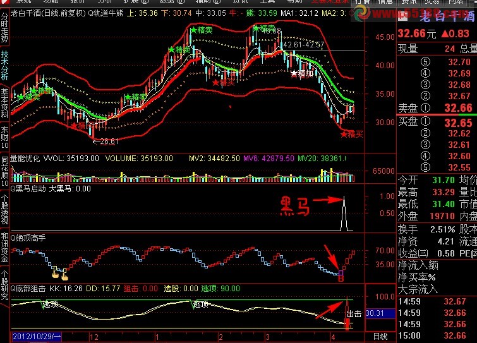Click the right hand icon in Q绝顶高手 panel

coord(64,275)
